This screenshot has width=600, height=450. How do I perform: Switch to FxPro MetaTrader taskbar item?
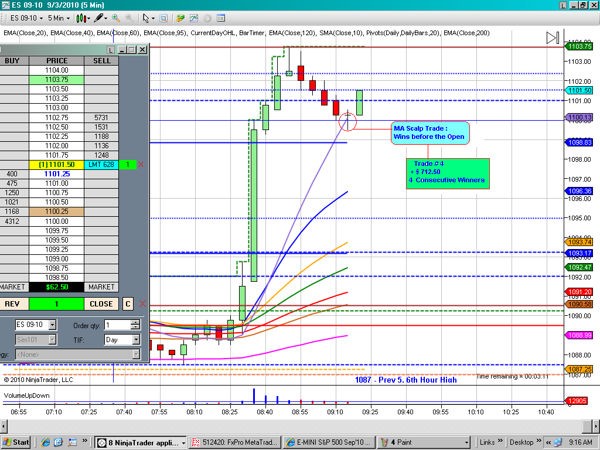(x=235, y=442)
